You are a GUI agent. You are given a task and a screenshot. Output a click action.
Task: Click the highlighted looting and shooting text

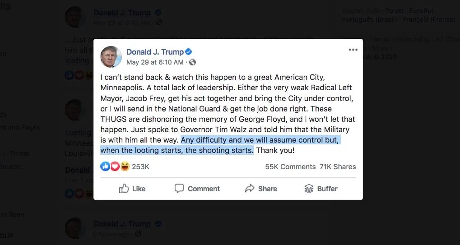pos(220,145)
